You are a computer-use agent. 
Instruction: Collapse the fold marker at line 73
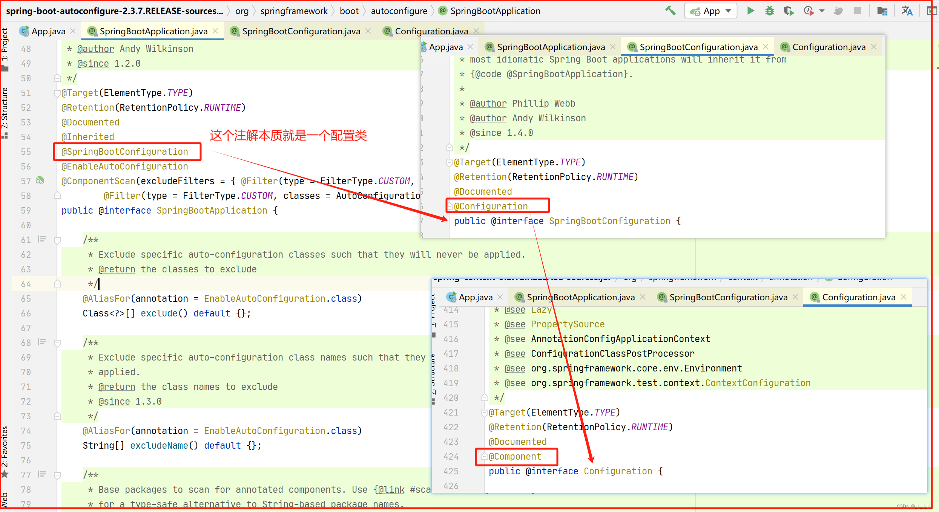click(x=57, y=416)
